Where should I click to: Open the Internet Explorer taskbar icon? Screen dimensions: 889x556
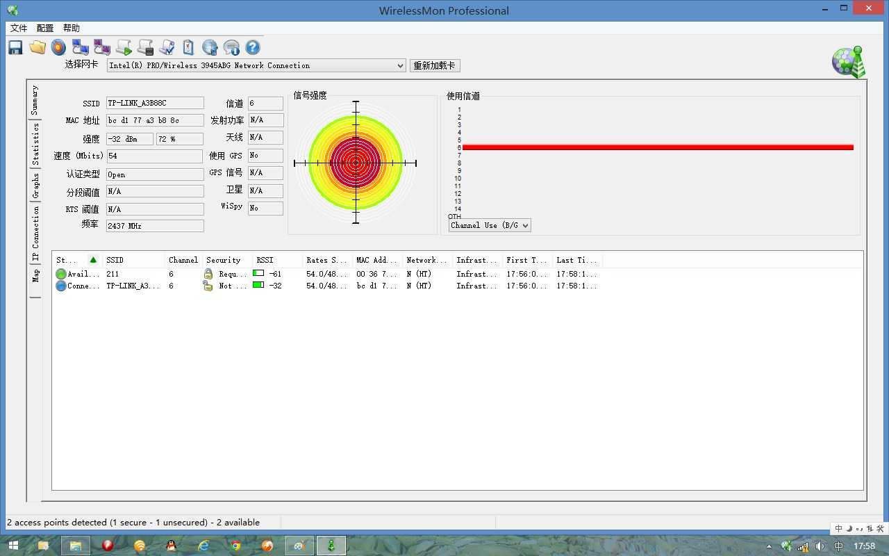203,546
